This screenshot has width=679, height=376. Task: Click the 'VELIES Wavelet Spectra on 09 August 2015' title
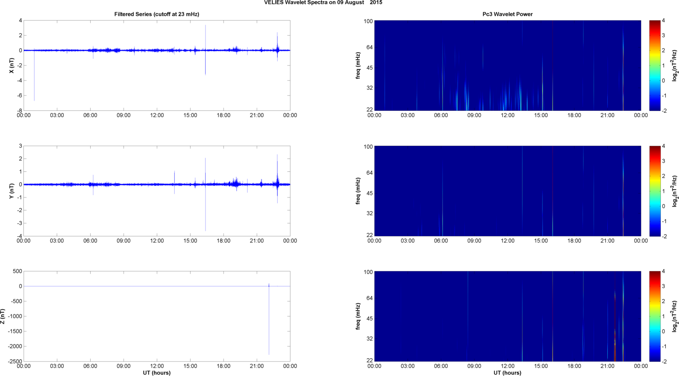click(323, 3)
